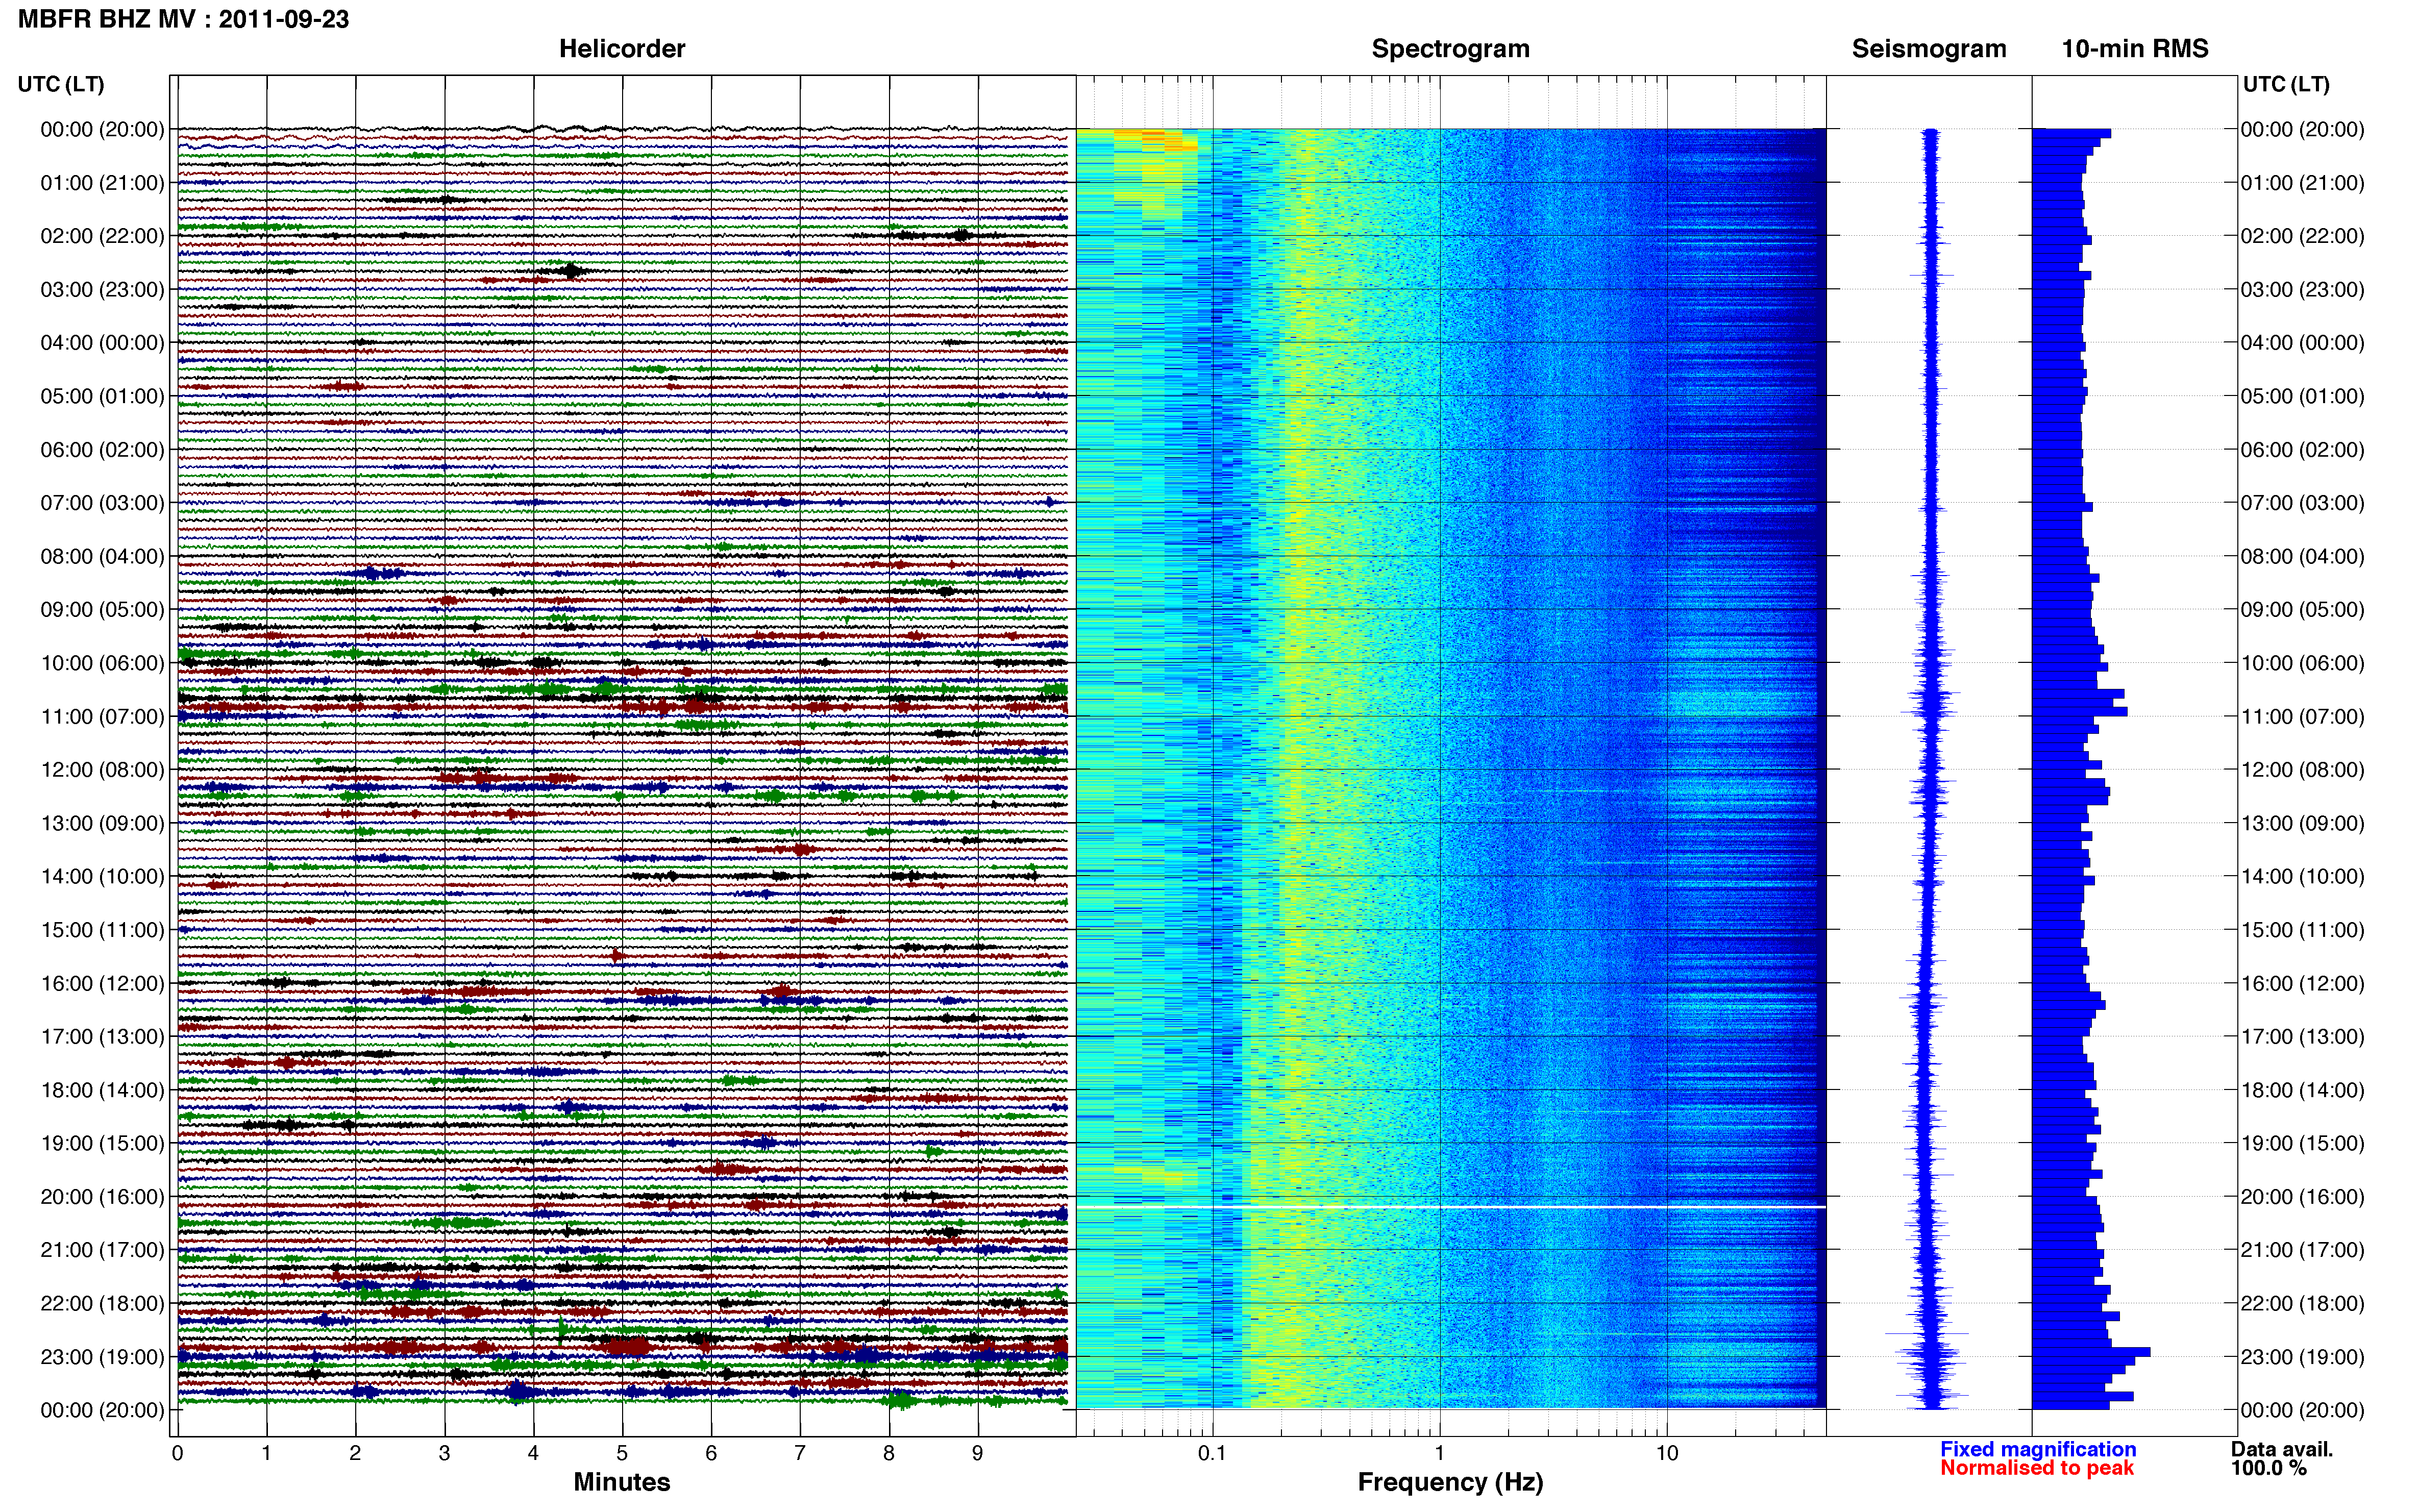
Task: Click the large seismogram burst near 11:00
Action: pyautogui.click(x=1931, y=704)
